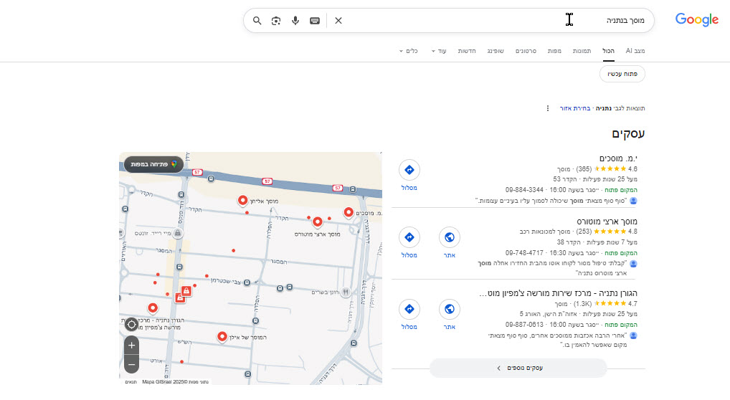Toggle the פתוח עכשיו filter chip
This screenshot has height=400, width=730.
pos(622,74)
